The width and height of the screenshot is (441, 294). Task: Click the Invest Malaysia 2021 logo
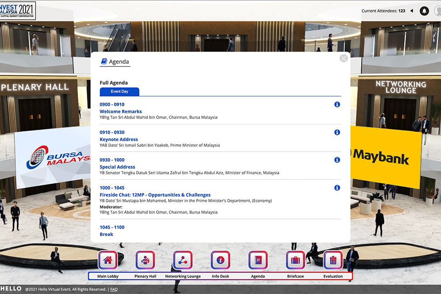[18, 11]
